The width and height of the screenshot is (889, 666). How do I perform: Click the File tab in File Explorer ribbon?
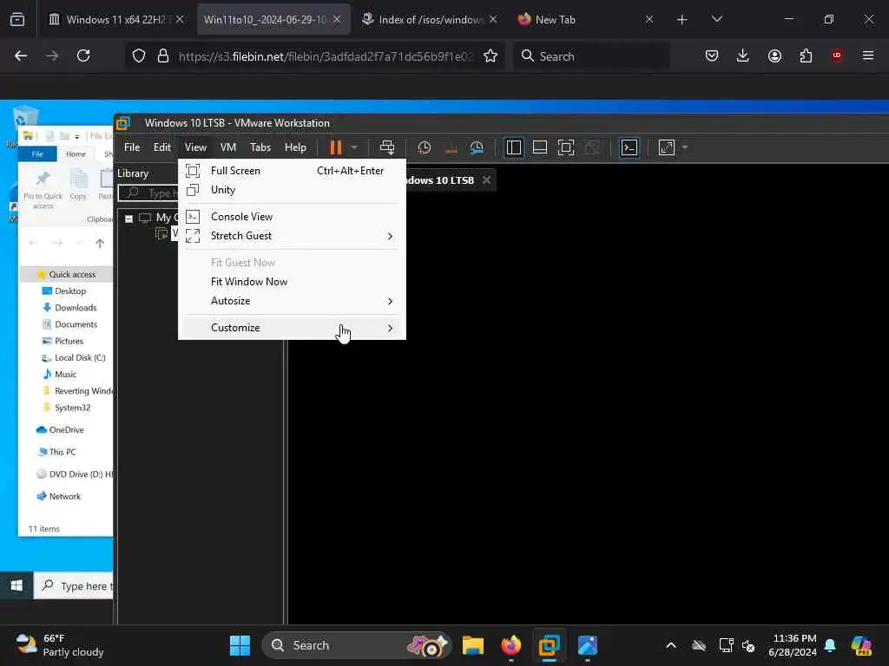pyautogui.click(x=37, y=154)
